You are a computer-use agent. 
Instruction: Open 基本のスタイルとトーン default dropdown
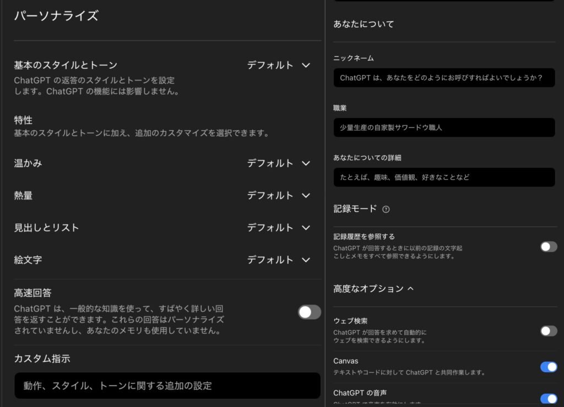(x=279, y=65)
